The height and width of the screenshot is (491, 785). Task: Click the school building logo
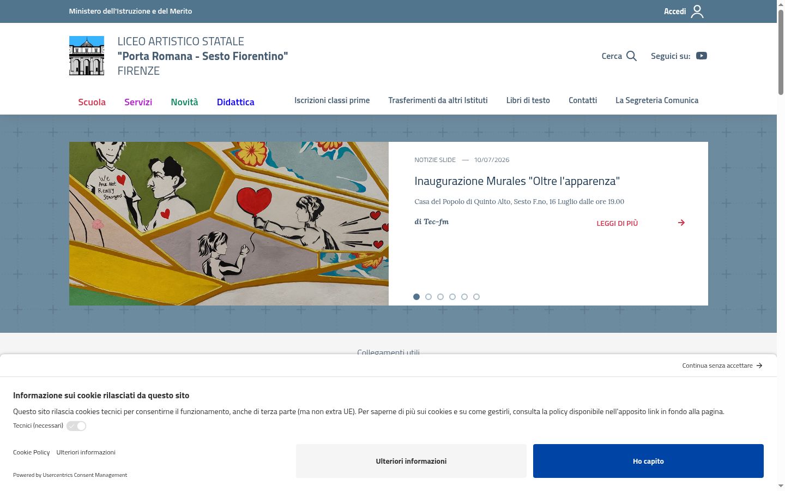[87, 56]
